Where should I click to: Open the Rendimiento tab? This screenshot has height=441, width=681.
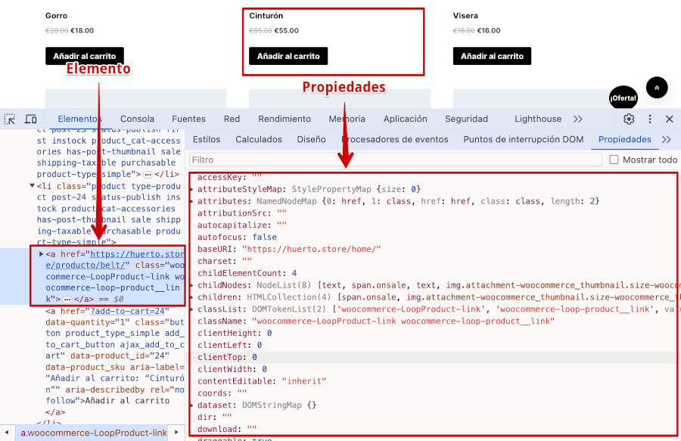285,119
